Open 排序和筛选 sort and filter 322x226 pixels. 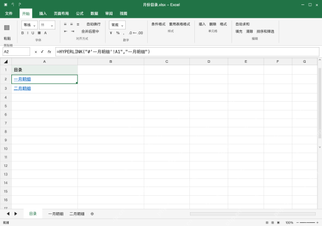pos(265,31)
